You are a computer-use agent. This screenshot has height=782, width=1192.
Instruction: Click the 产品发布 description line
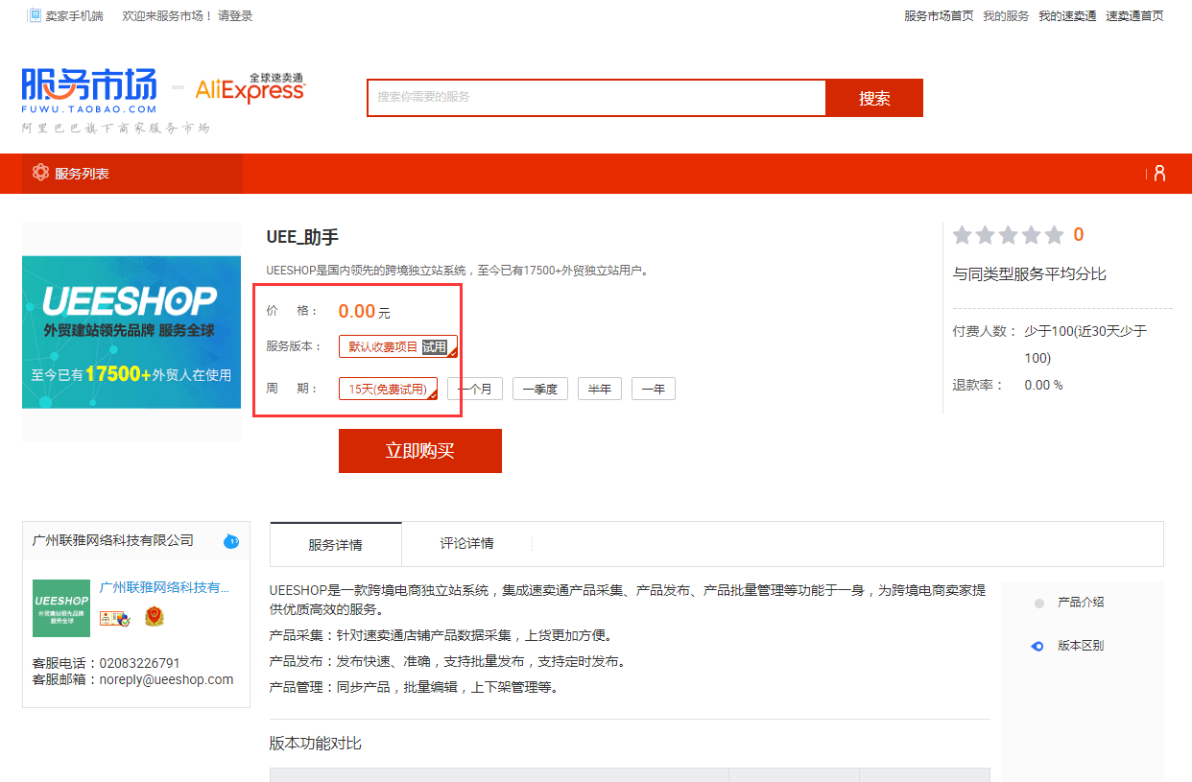pyautogui.click(x=447, y=661)
